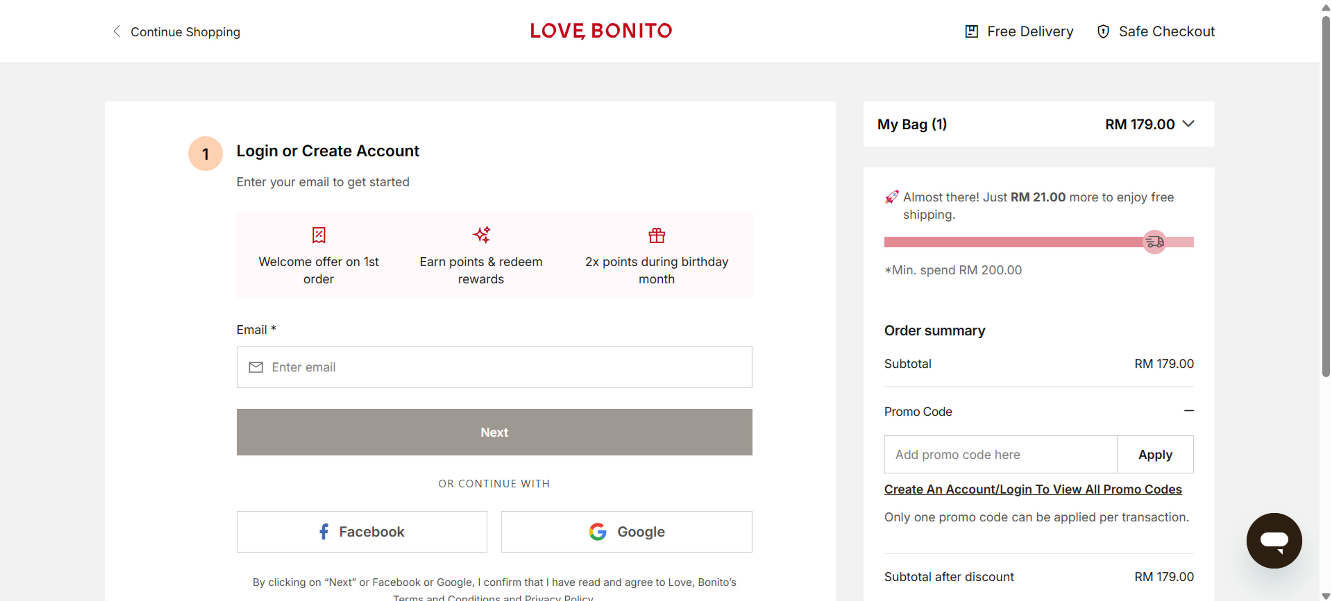The width and height of the screenshot is (1331, 601).
Task: Click the welcome offer coupon icon
Action: point(318,235)
